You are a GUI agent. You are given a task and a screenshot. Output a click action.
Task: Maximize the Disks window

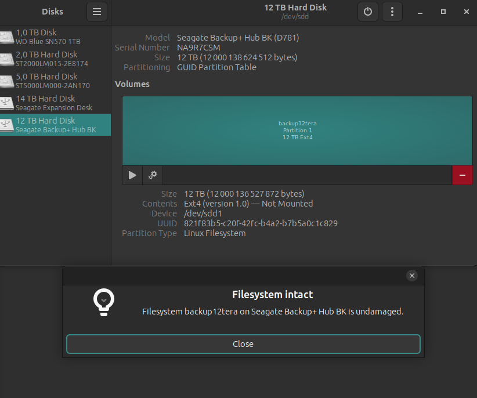click(x=443, y=12)
